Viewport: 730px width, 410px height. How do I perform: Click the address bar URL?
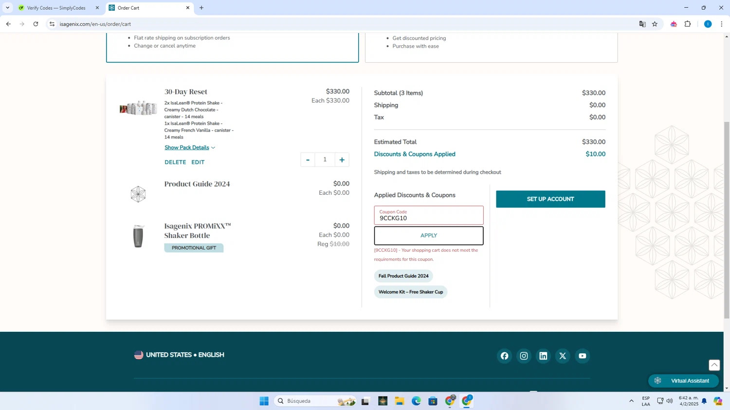tap(95, 24)
